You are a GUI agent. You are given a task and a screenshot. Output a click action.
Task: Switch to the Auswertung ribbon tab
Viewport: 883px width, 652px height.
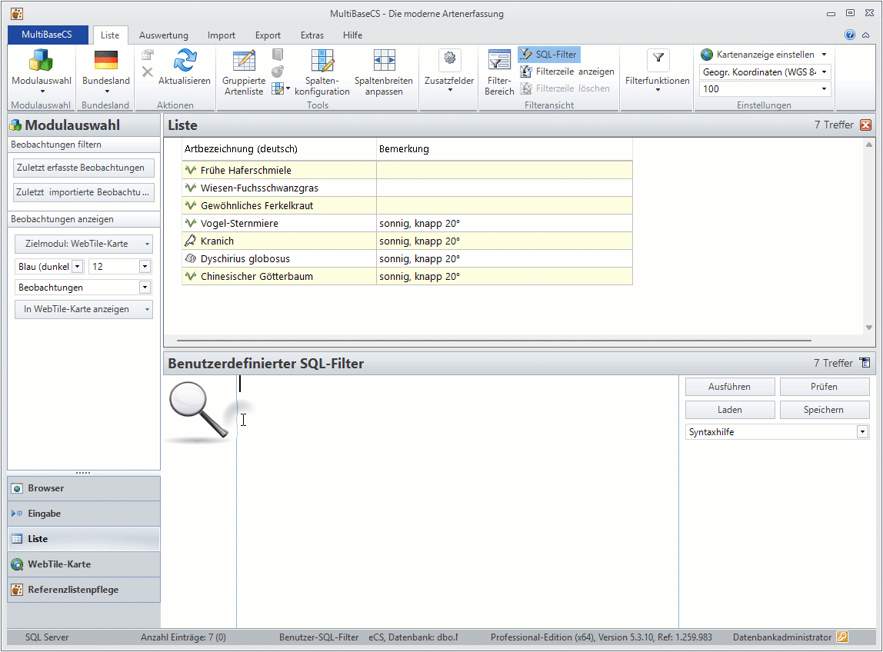(x=163, y=35)
